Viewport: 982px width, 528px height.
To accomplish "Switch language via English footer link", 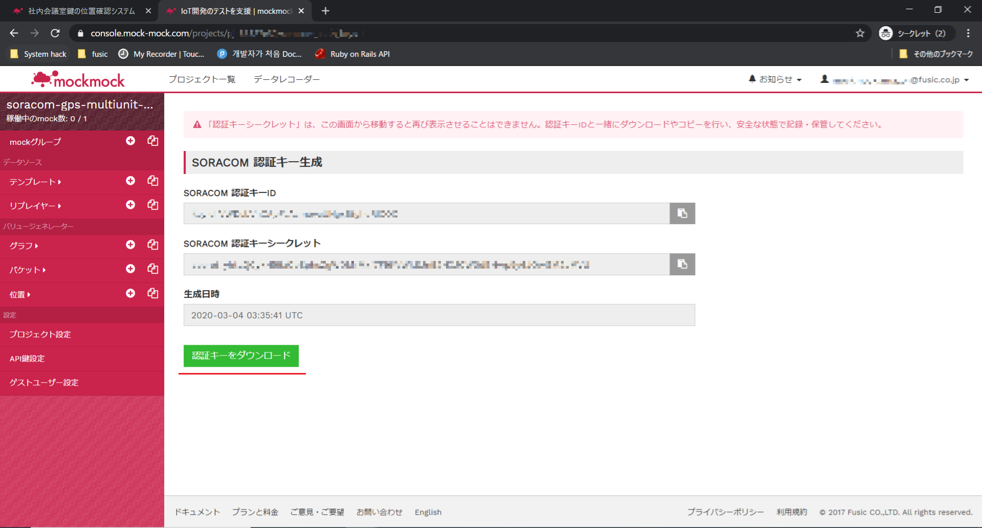I will coord(428,512).
